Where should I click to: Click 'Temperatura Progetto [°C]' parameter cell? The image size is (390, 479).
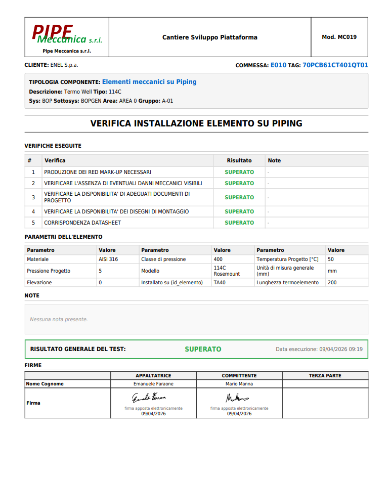click(x=290, y=259)
